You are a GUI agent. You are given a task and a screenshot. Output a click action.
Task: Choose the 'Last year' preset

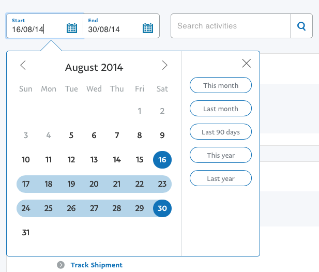[221, 178]
